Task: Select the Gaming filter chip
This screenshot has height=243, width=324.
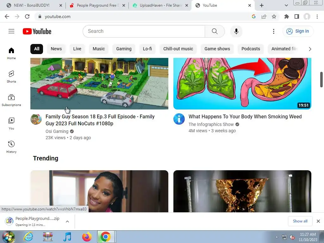Action: click(124, 49)
